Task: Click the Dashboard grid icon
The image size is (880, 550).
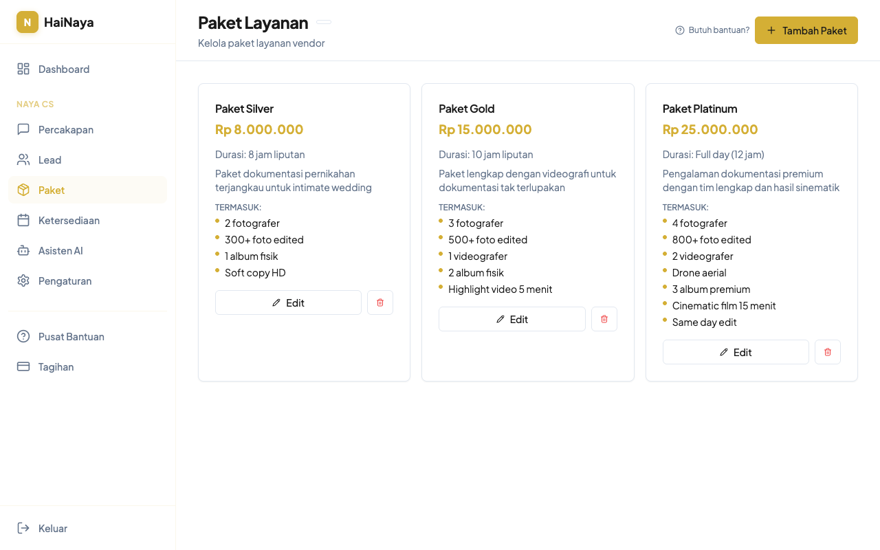Action: click(x=23, y=69)
